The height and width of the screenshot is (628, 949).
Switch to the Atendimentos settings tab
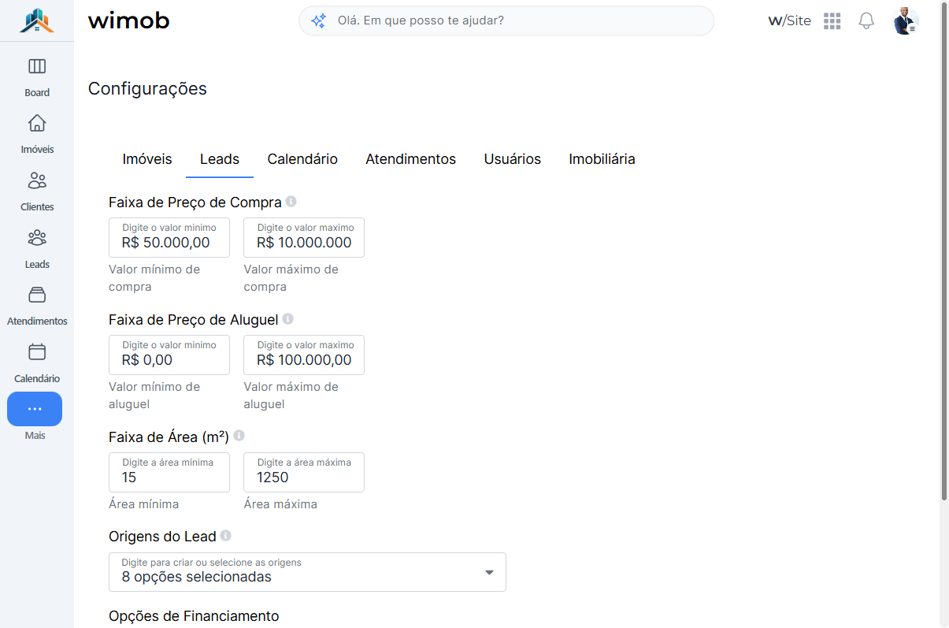tap(410, 159)
